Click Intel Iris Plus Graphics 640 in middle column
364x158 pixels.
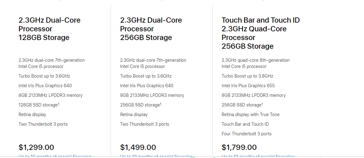point(147,86)
